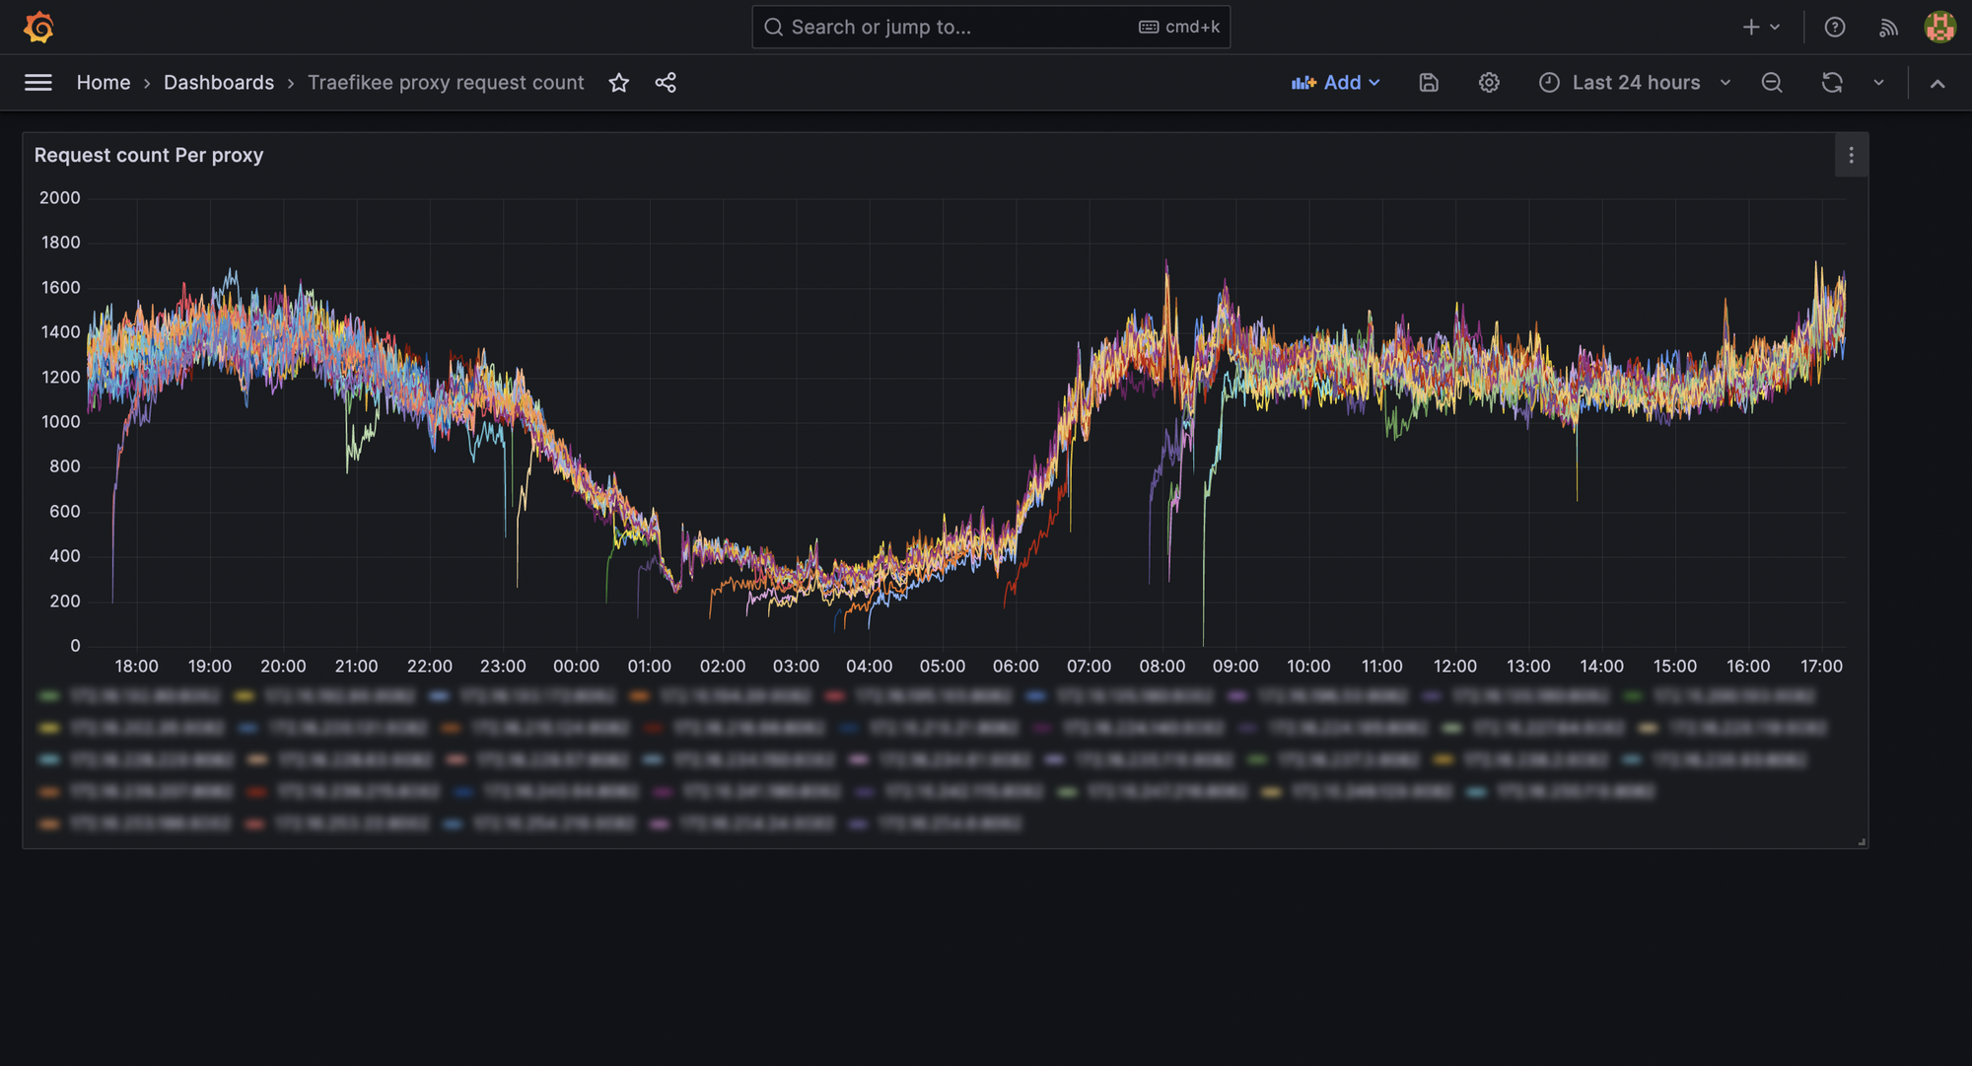Collapse the top dashboard controls bar
1972x1066 pixels.
(x=1938, y=82)
